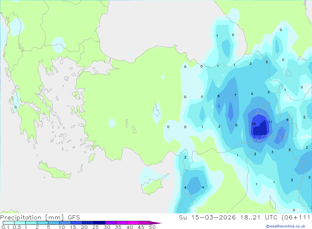The image size is (312, 229).
Task: Click the 1–2 mm legend color swatch
Action: (31, 223)
